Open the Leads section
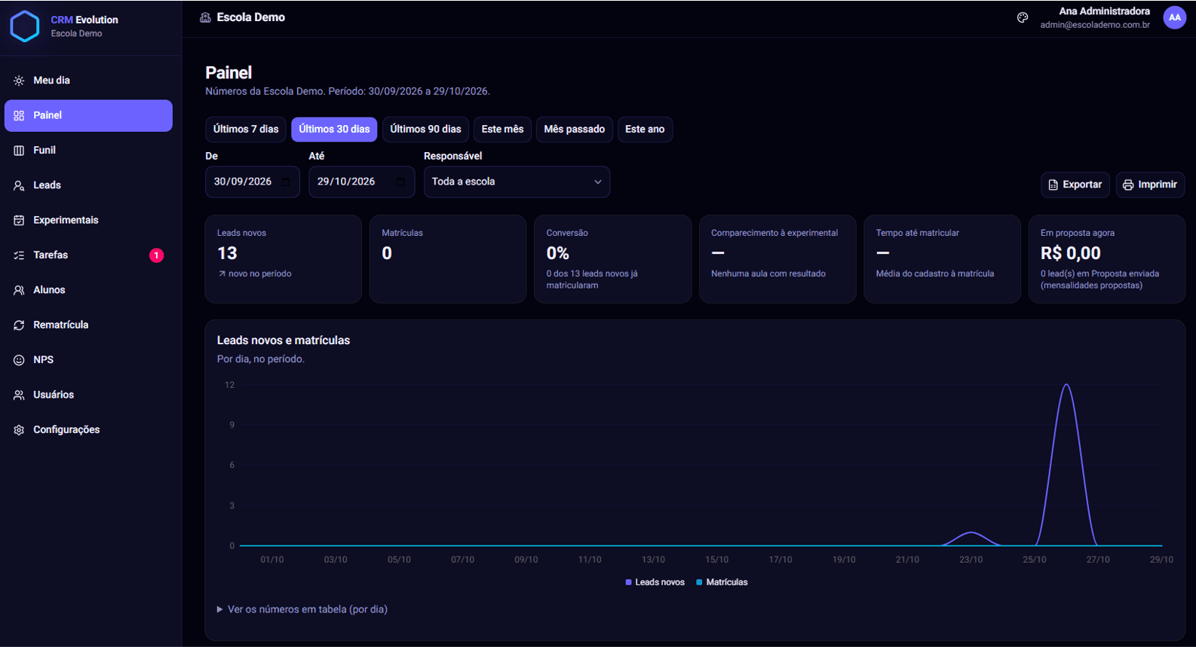Viewport: 1196px width, 647px height. [x=88, y=185]
